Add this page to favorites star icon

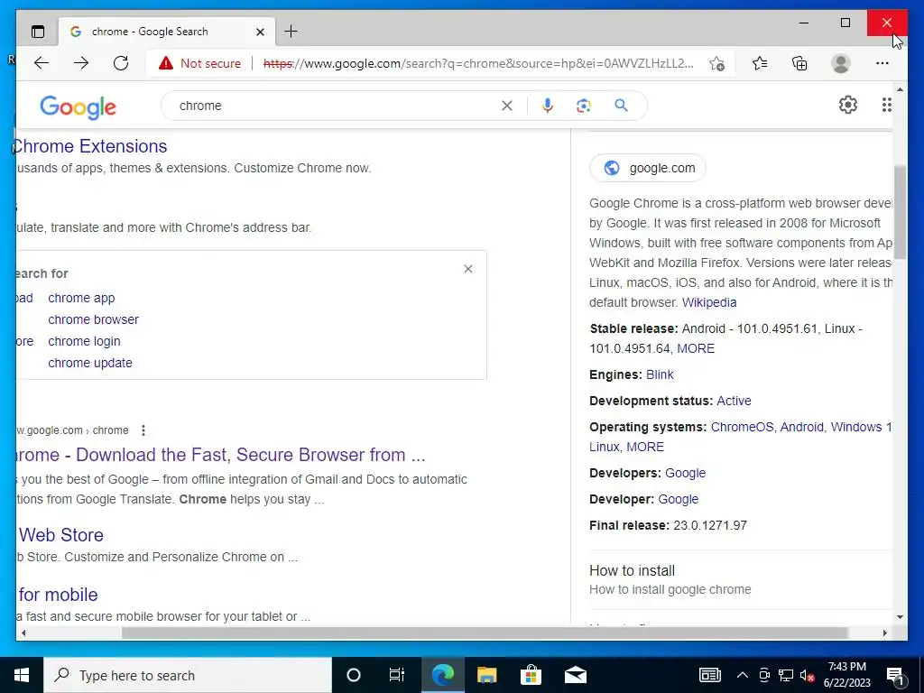[x=716, y=64]
